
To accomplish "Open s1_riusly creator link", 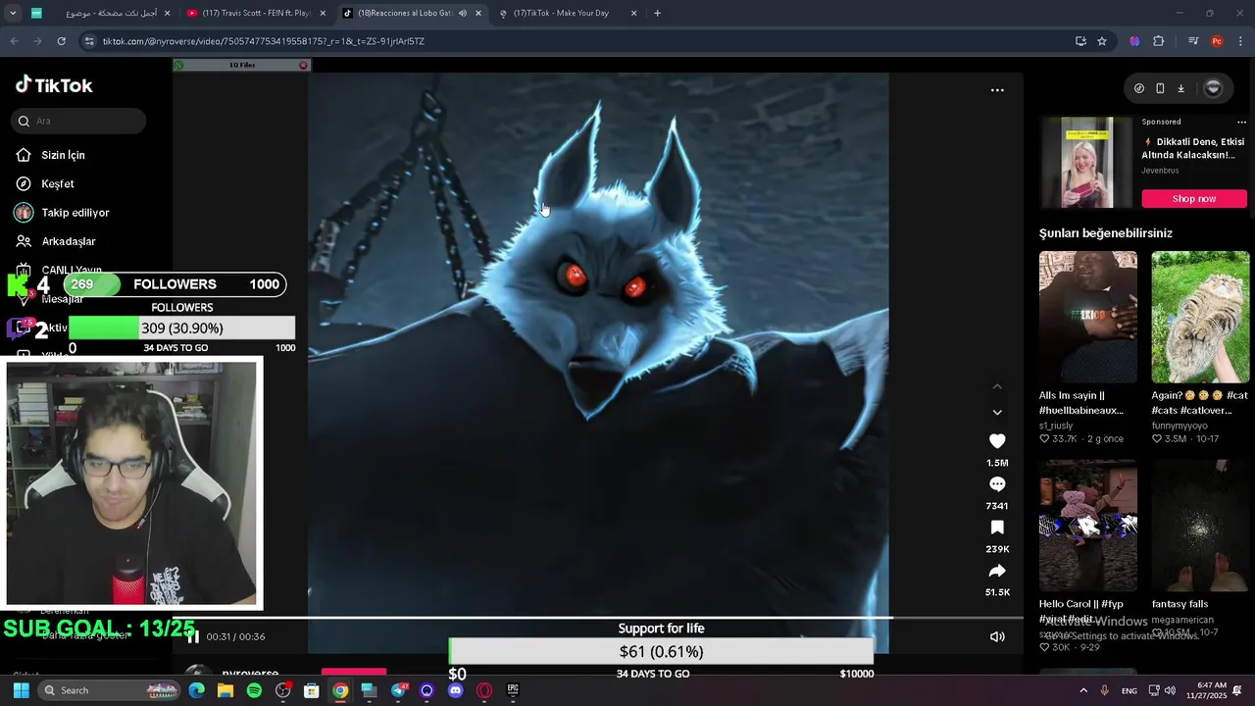I will coord(1056,426).
